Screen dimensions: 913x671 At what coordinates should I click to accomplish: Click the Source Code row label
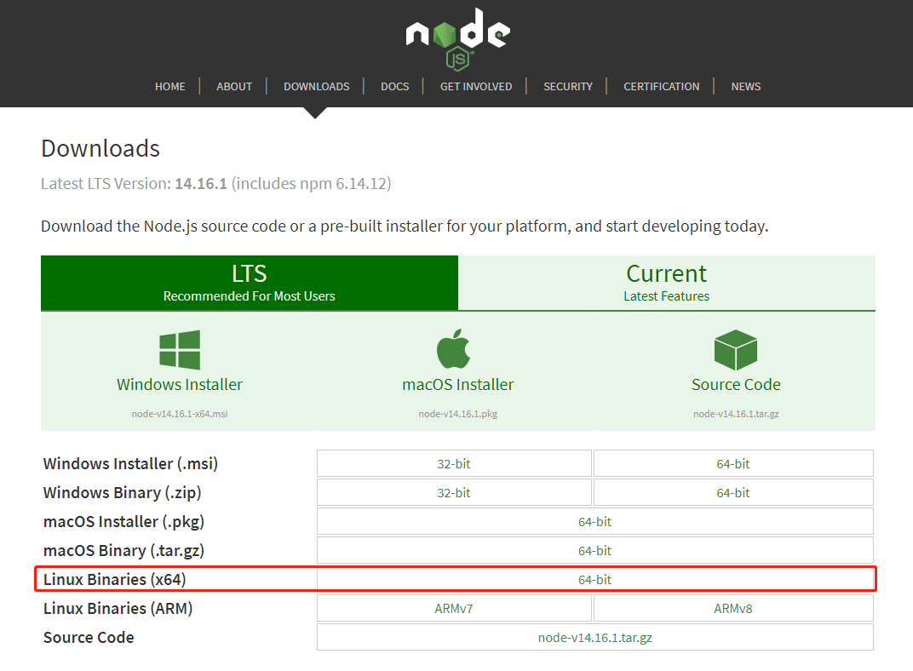click(89, 638)
